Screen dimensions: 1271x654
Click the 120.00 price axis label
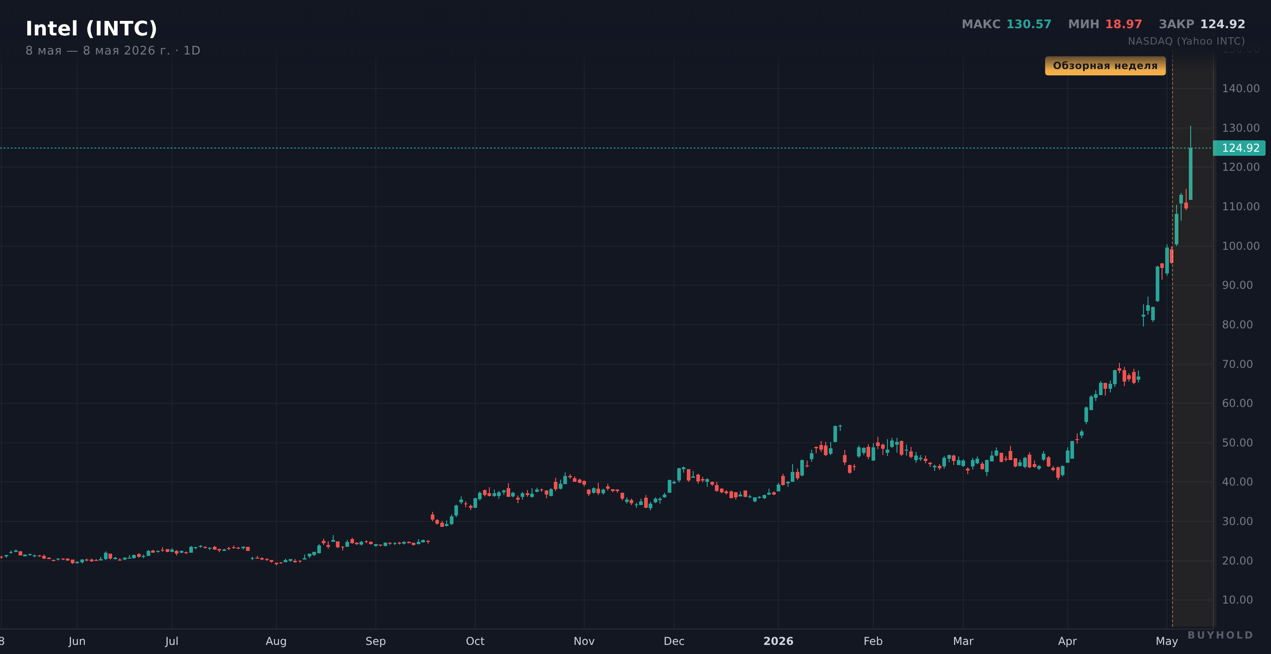(1241, 167)
